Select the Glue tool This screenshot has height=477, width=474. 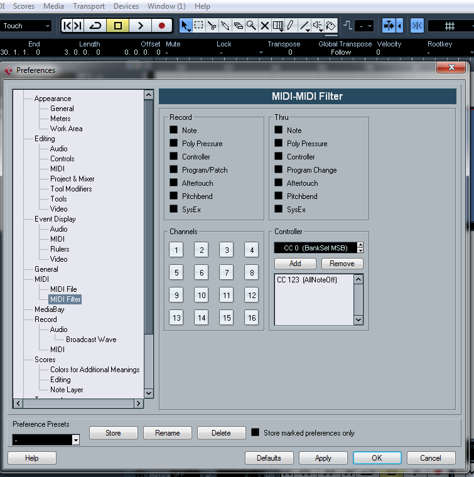point(225,26)
